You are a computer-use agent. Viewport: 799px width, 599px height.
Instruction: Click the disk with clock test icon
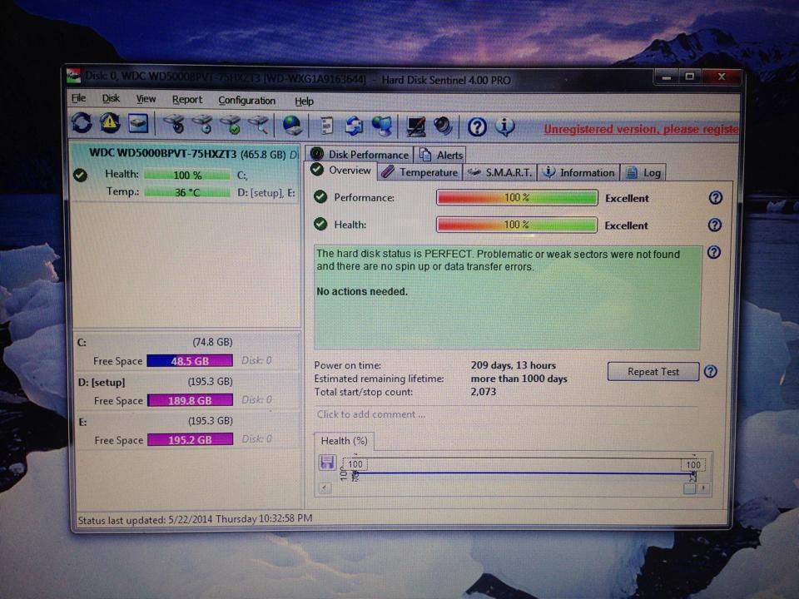(203, 124)
